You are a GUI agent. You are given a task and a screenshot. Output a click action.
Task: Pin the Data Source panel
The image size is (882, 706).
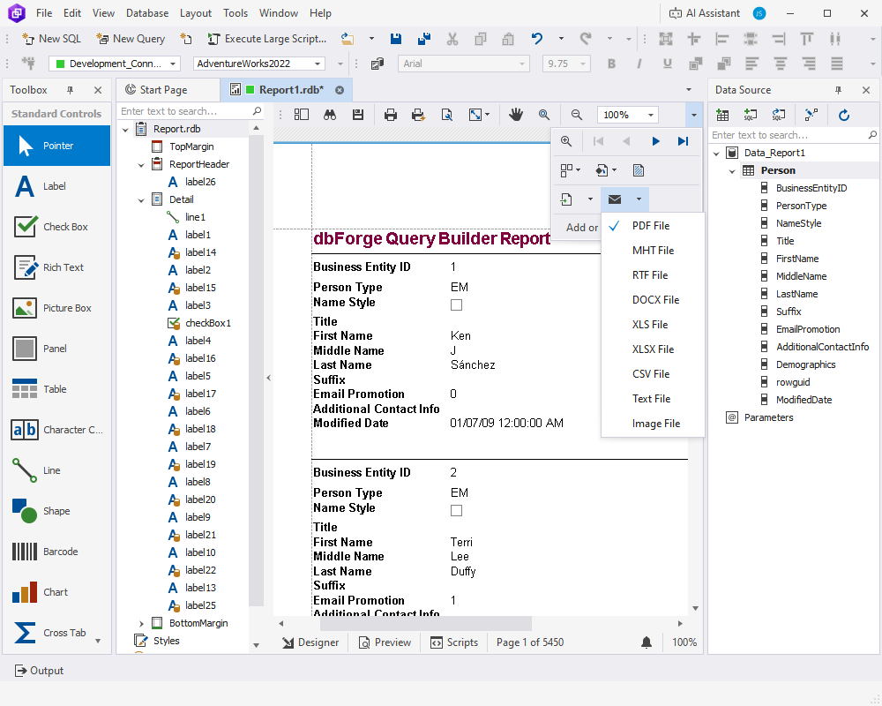(x=838, y=89)
